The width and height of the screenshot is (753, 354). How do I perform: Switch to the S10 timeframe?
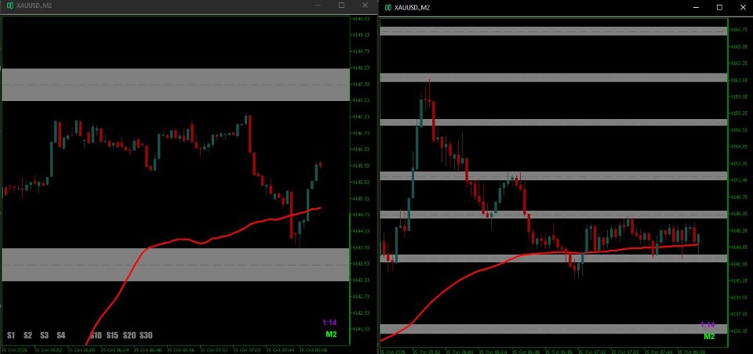tap(96, 335)
